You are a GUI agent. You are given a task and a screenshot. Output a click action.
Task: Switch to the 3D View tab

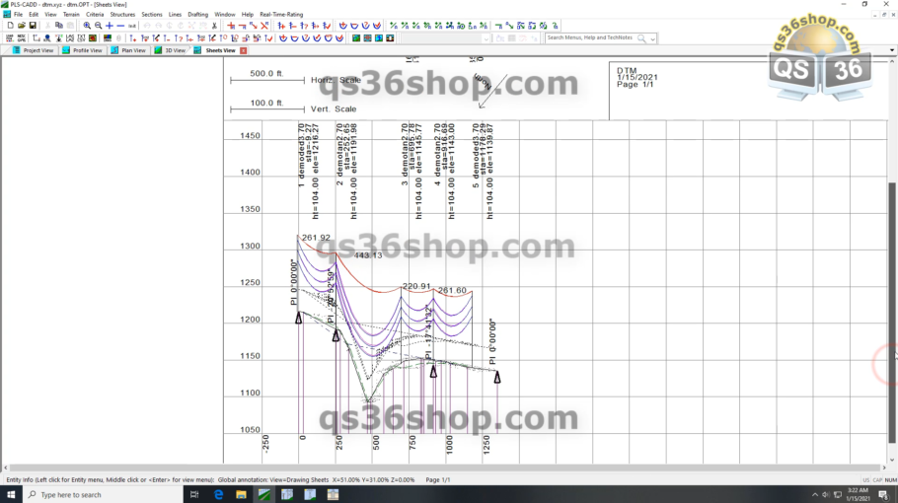(170, 50)
